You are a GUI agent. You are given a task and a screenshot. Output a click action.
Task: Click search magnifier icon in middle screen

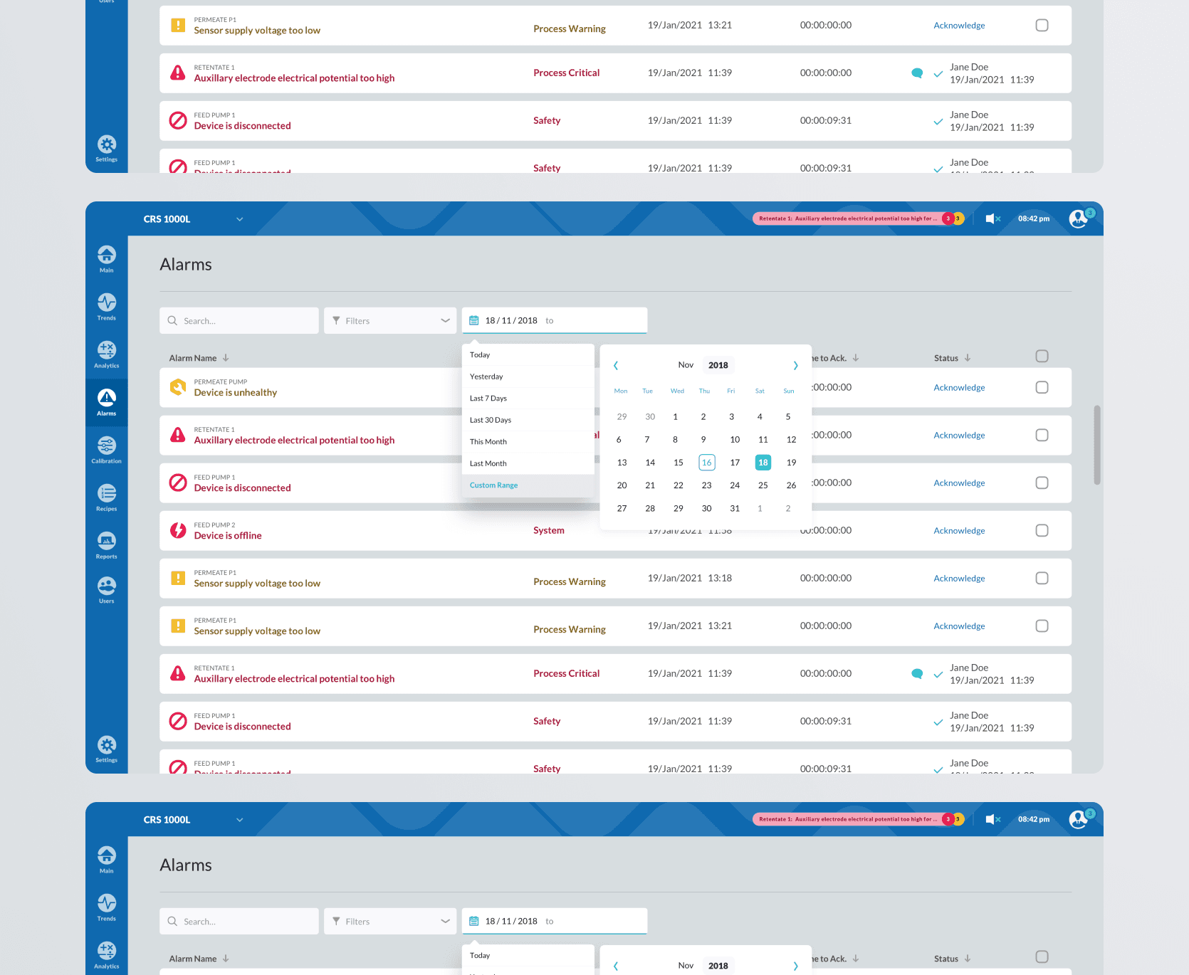tap(172, 320)
